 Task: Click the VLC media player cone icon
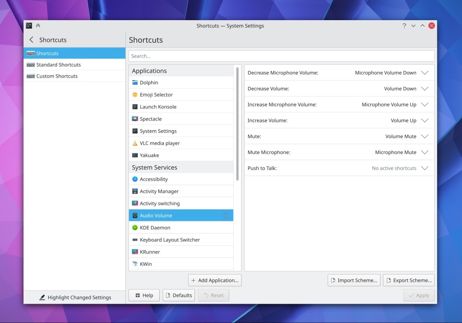tap(135, 143)
